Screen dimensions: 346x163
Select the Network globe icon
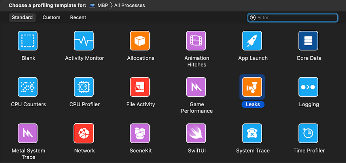[84, 133]
